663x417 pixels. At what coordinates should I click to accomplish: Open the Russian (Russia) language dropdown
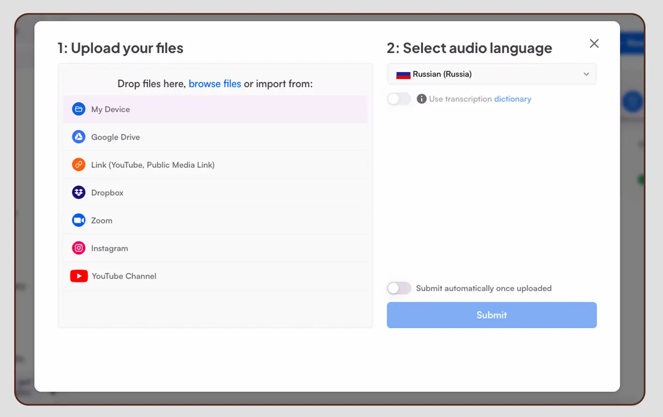pos(491,74)
